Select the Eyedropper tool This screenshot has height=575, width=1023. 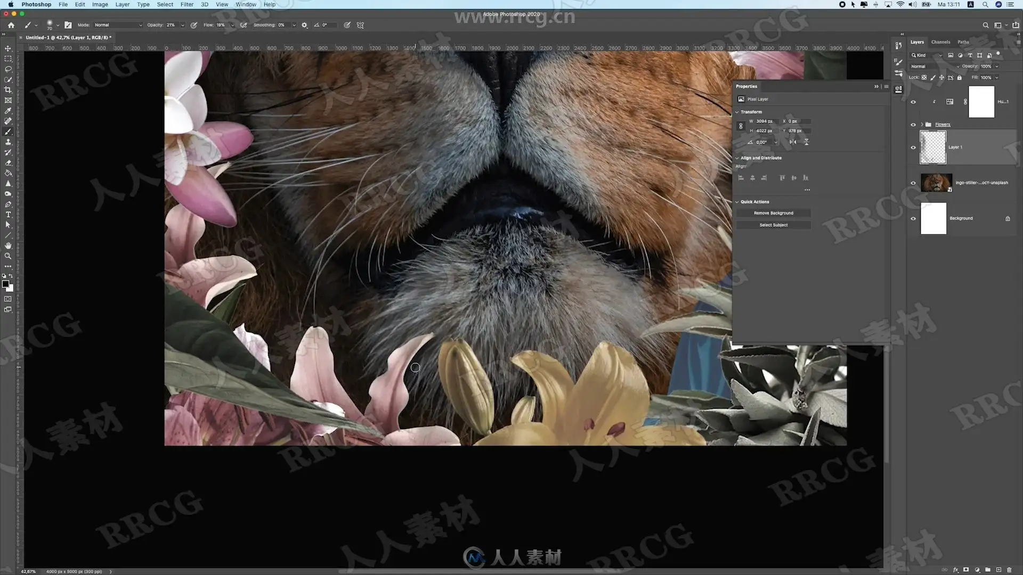[8, 111]
